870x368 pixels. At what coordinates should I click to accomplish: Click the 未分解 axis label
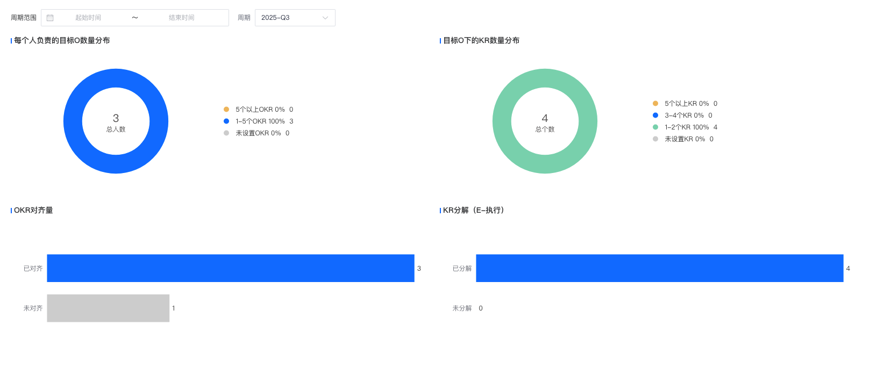(462, 308)
